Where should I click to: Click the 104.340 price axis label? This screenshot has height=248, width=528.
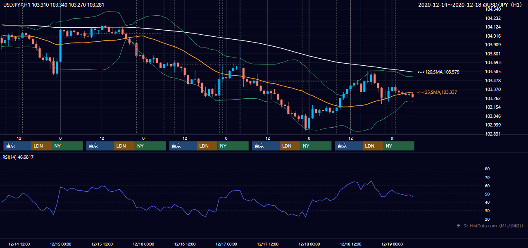point(492,9)
